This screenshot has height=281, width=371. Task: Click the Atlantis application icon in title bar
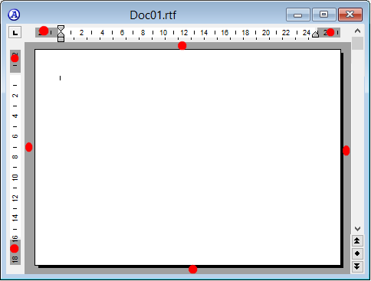(x=14, y=15)
